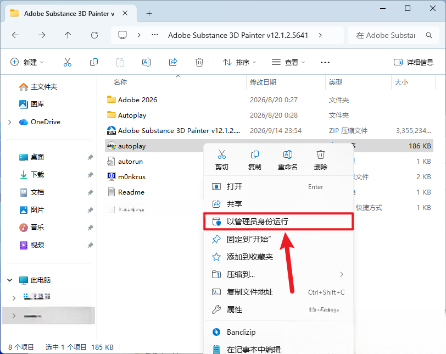Screen dimensions: 446x354
Task: Open the three-dot See more toolbar menu
Action: tap(325, 62)
